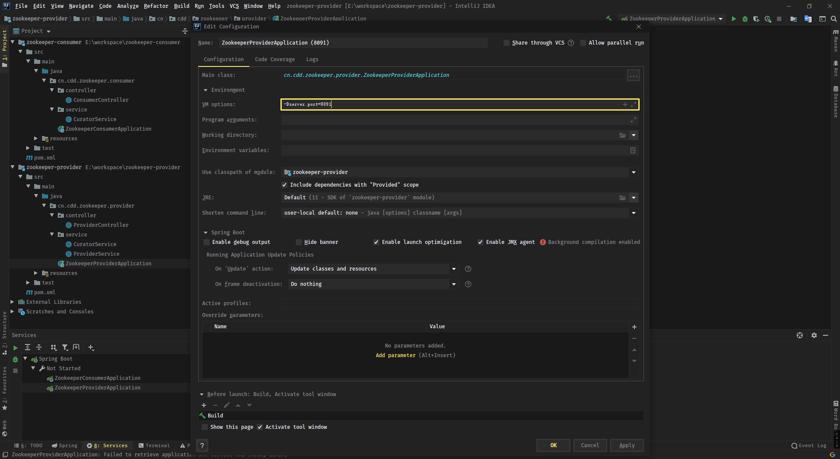Expand Program arguments field editor

[x=633, y=120]
